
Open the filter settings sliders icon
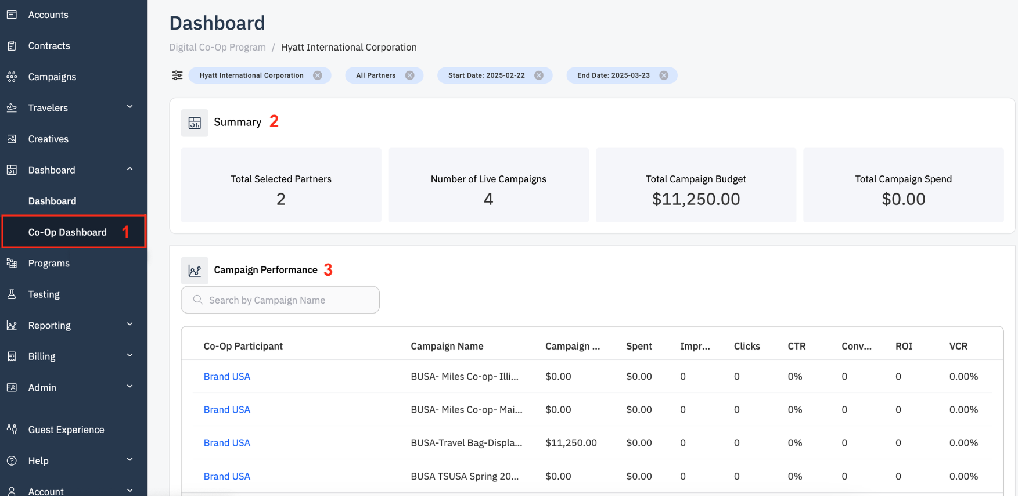coord(177,75)
